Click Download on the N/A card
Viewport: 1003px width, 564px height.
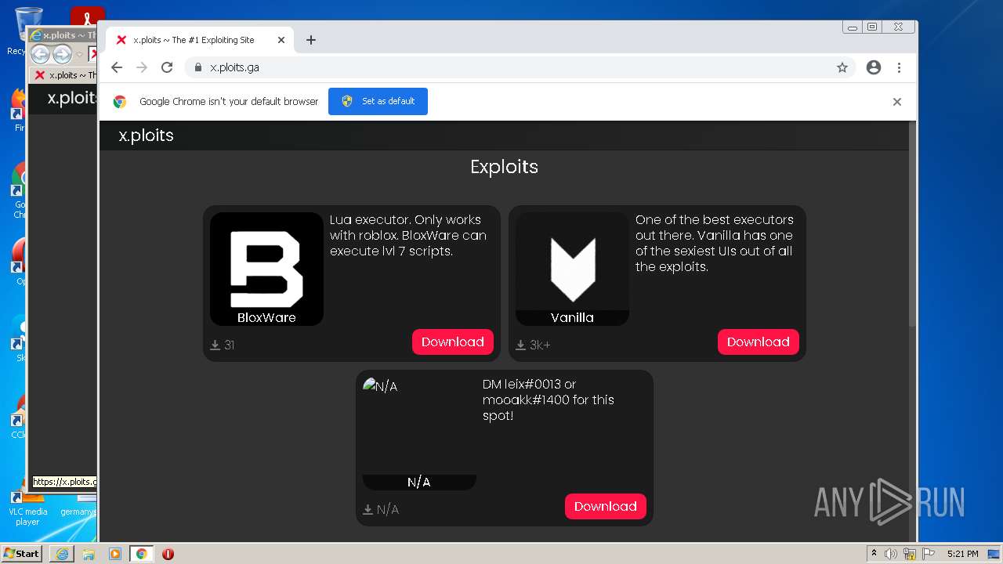click(x=606, y=506)
